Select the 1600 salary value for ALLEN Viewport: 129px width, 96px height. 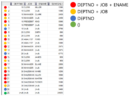tap(61, 75)
